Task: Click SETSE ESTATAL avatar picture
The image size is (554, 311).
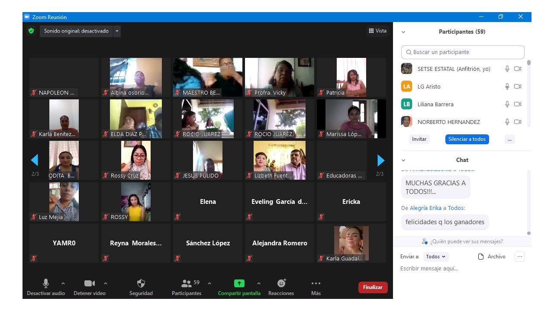Action: (406, 69)
